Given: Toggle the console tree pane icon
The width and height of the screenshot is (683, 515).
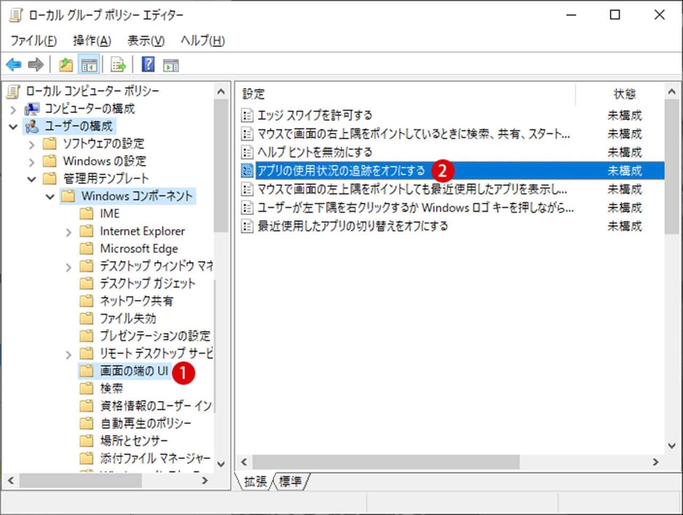Looking at the screenshot, I should tap(89, 65).
